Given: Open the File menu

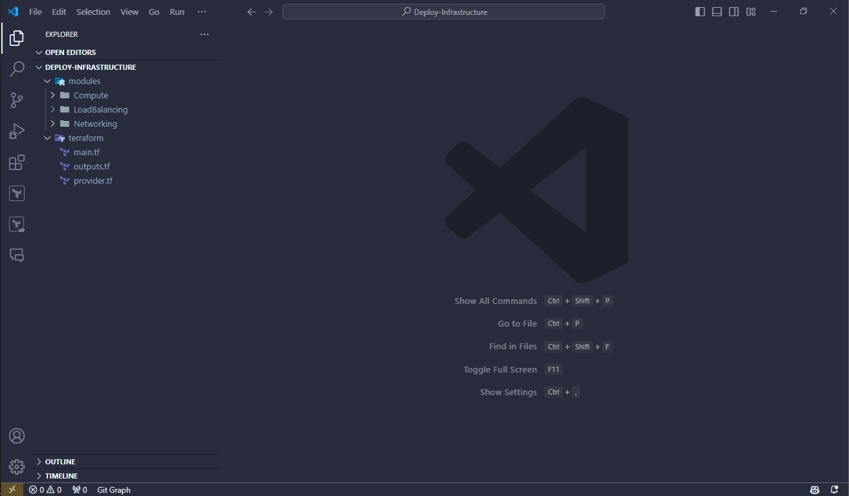Looking at the screenshot, I should click(36, 12).
